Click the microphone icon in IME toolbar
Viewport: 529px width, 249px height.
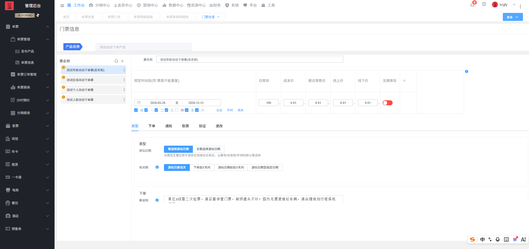[x=498, y=239]
